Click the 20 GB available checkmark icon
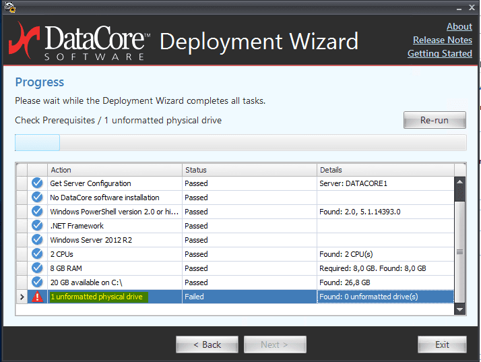 tap(37, 282)
